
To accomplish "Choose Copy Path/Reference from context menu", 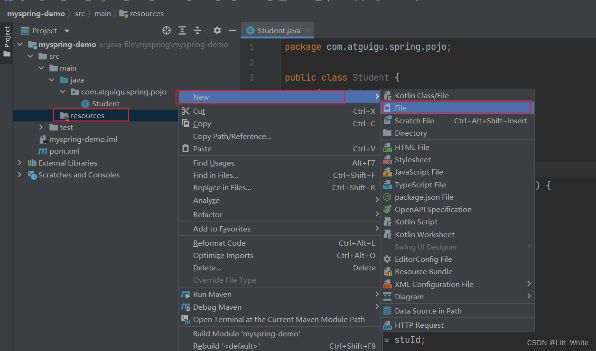I will coord(280,137).
